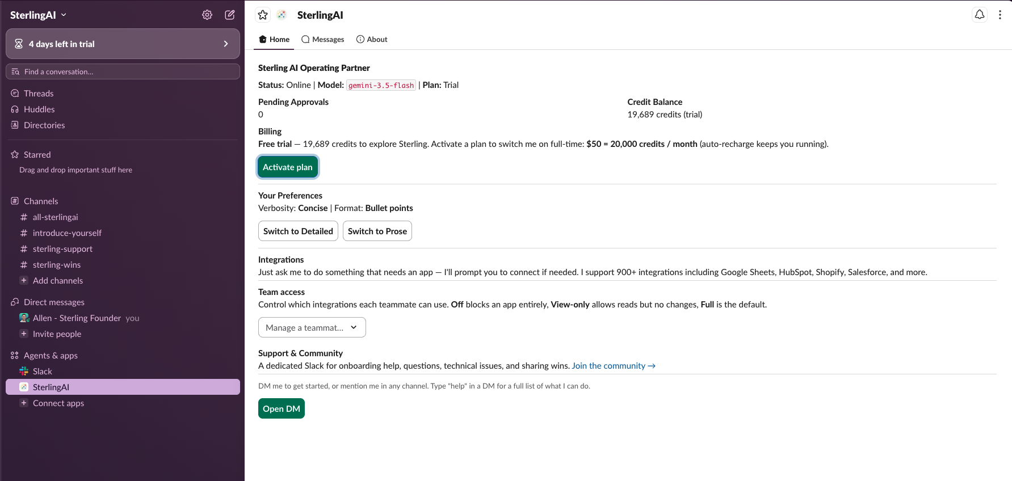Click the hash icon for sterling-support
Screen dimensions: 1012x481
click(x=24, y=248)
